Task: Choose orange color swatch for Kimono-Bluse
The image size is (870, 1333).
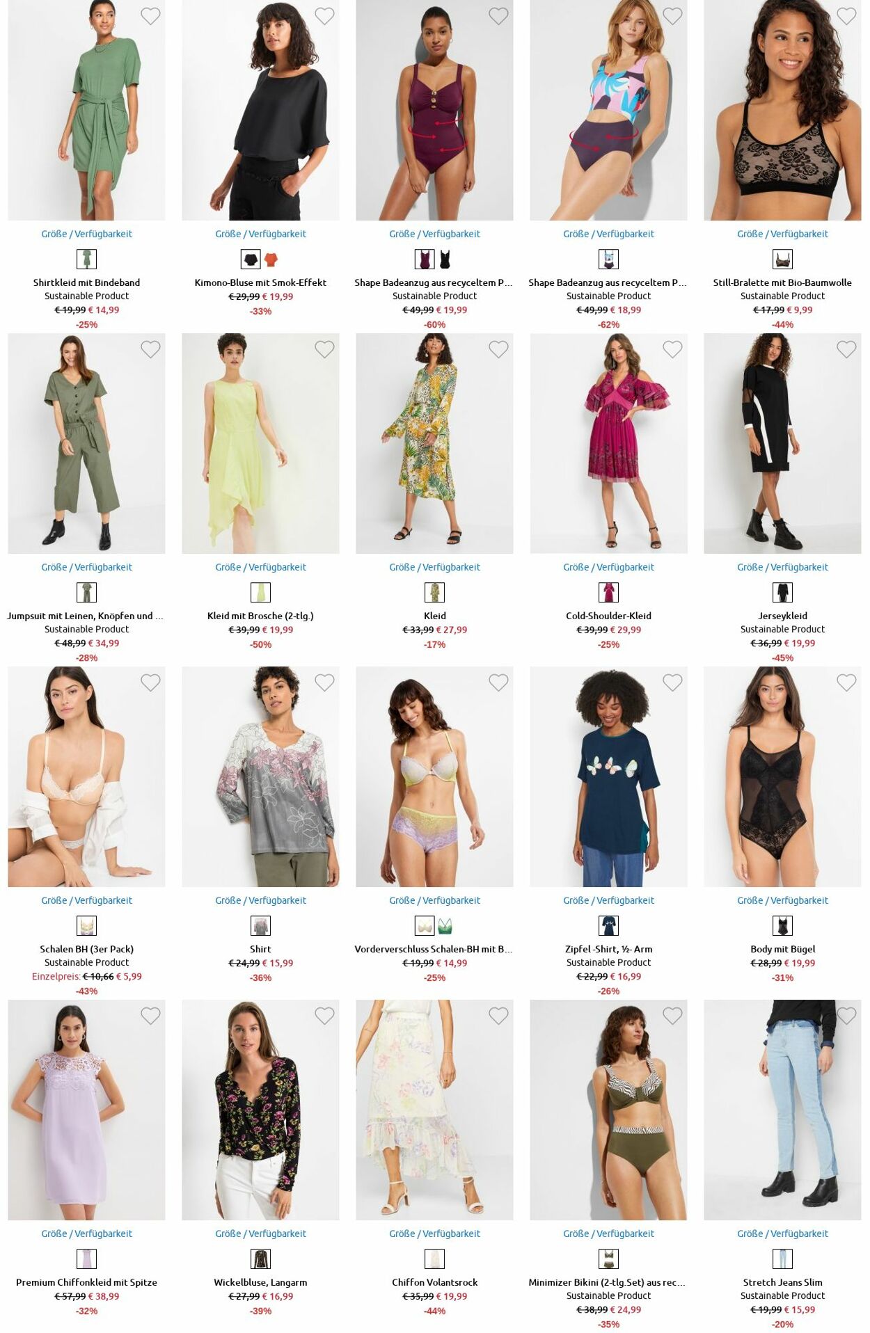Action: point(271,260)
